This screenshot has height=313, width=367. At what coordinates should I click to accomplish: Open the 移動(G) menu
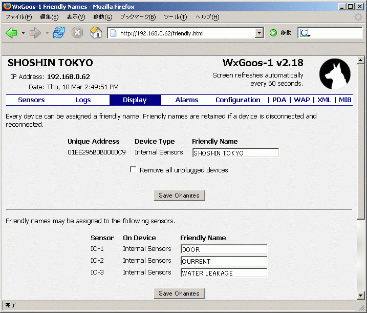pyautogui.click(x=103, y=17)
